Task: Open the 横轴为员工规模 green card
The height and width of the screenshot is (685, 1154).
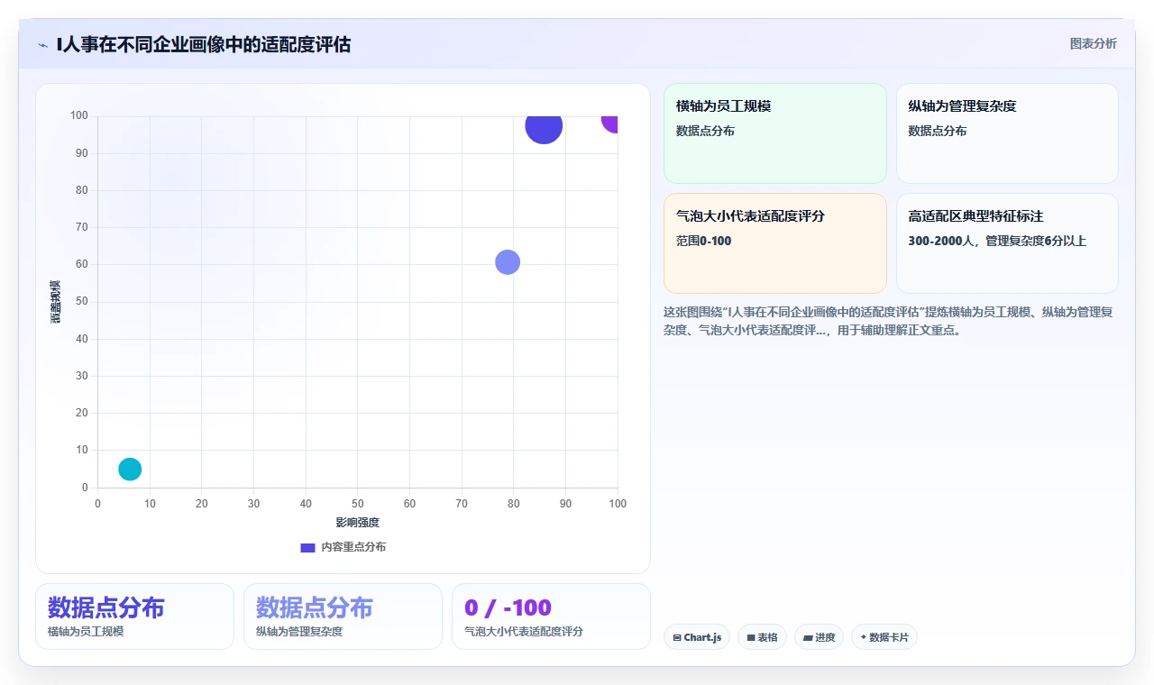Action: [775, 133]
